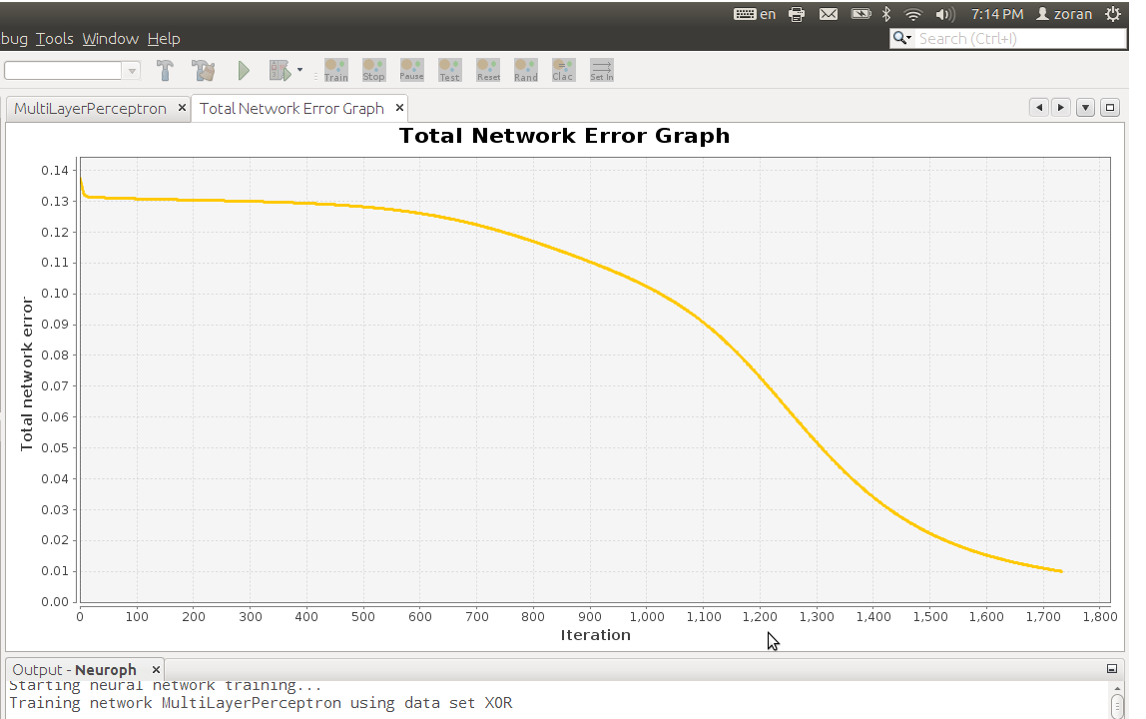Screen dimensions: 1146x719
Task: Click the Reset network toolbar button
Action: pos(488,70)
